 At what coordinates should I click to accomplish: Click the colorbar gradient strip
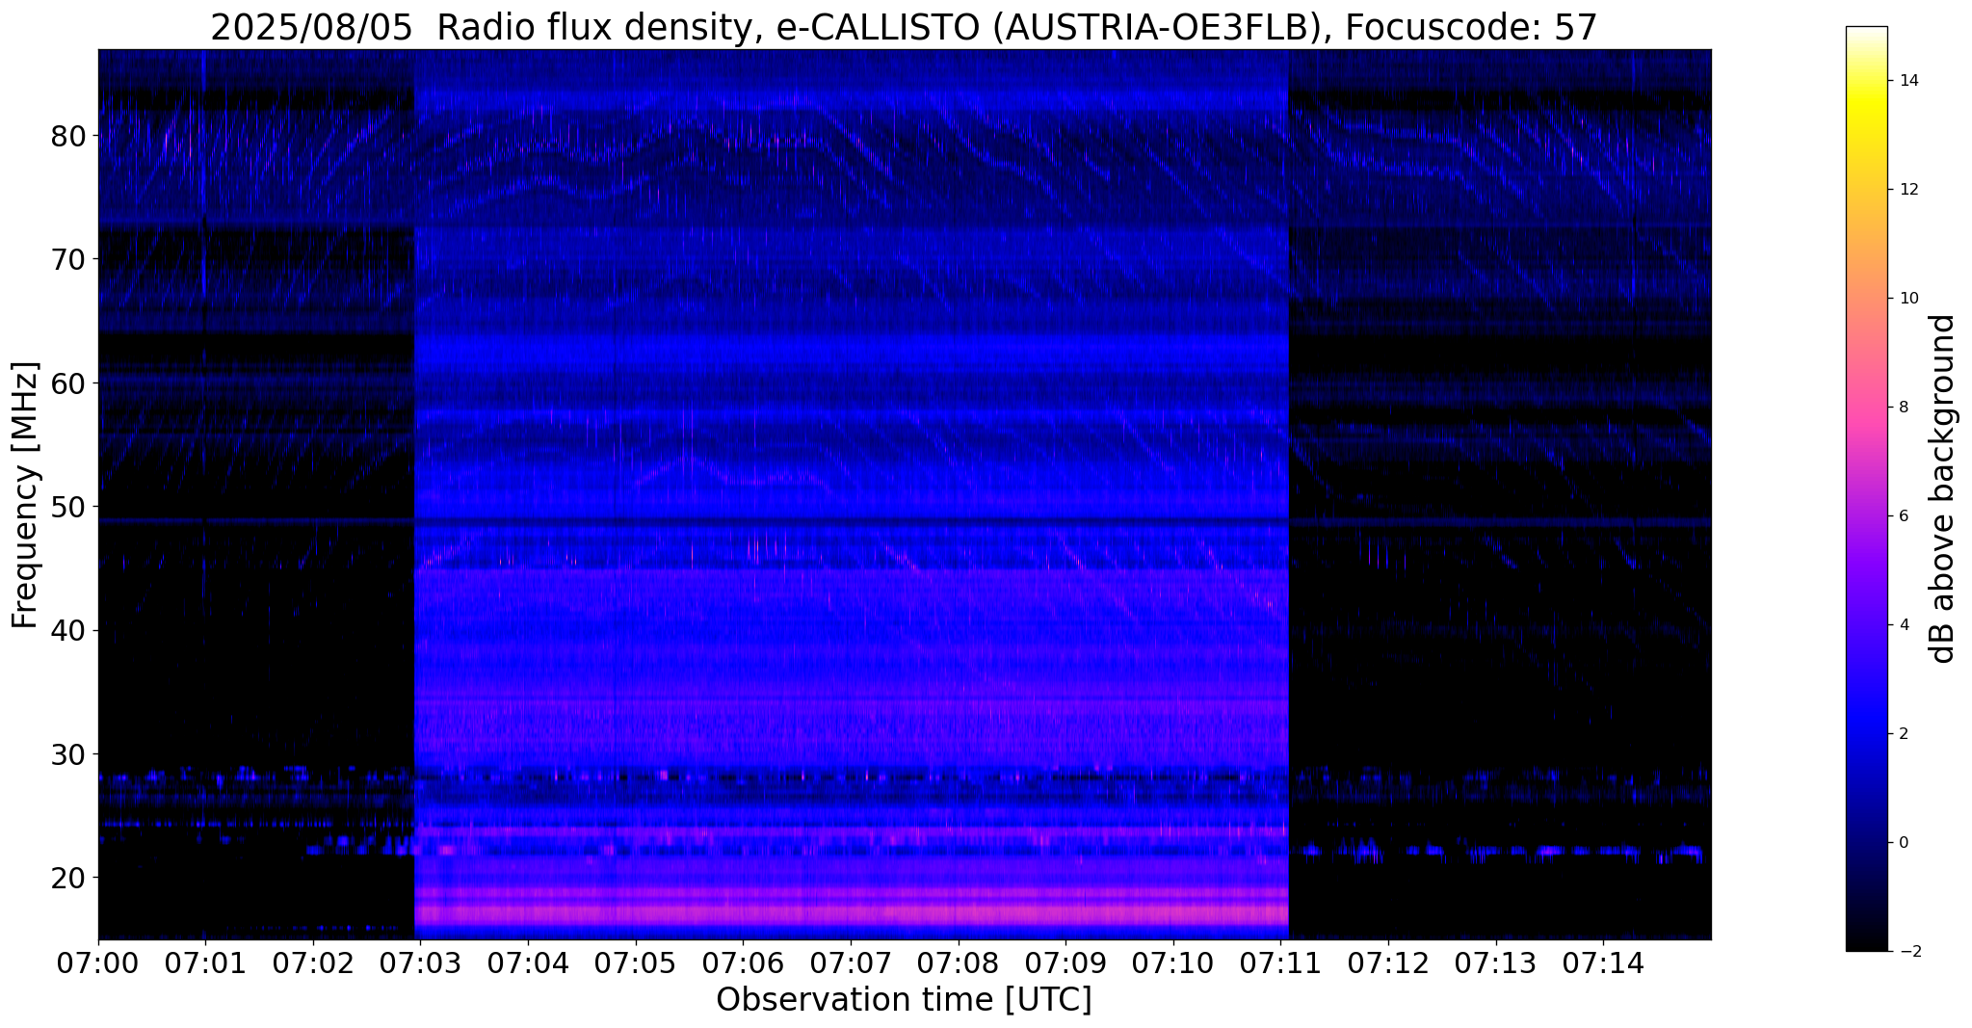point(1866,488)
